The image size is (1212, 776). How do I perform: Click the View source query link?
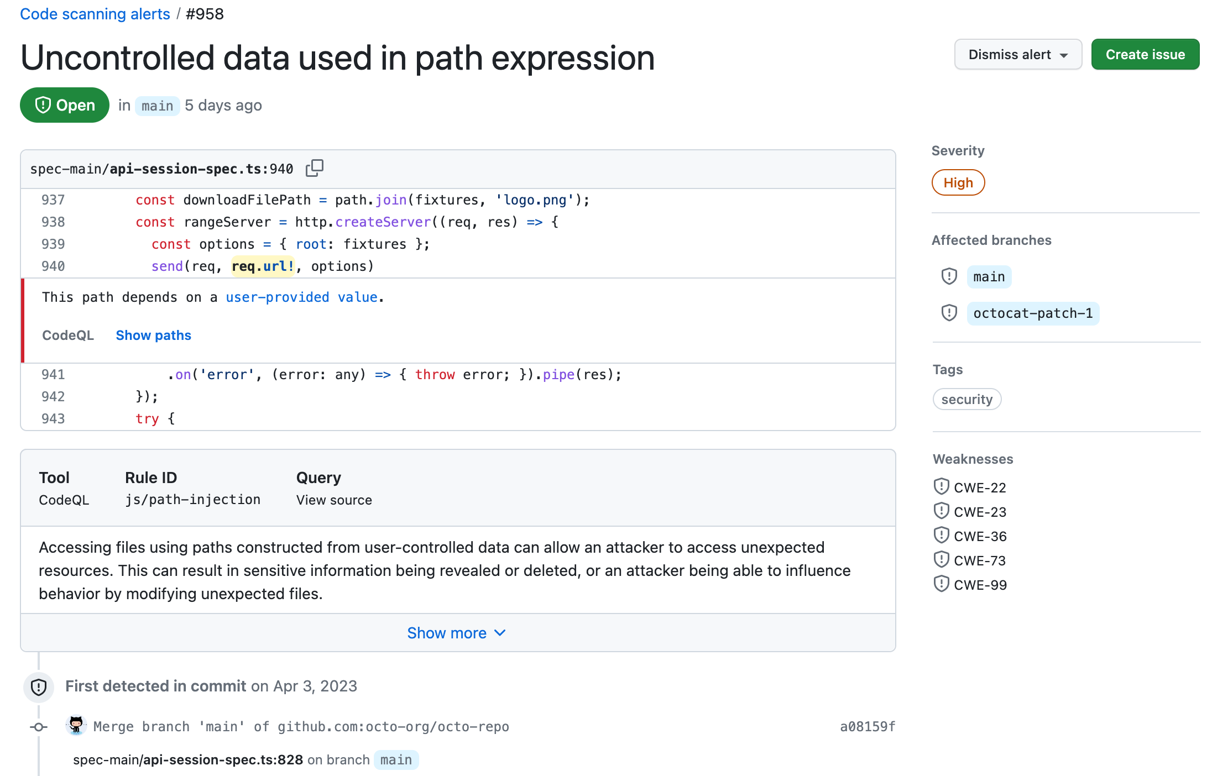tap(334, 501)
